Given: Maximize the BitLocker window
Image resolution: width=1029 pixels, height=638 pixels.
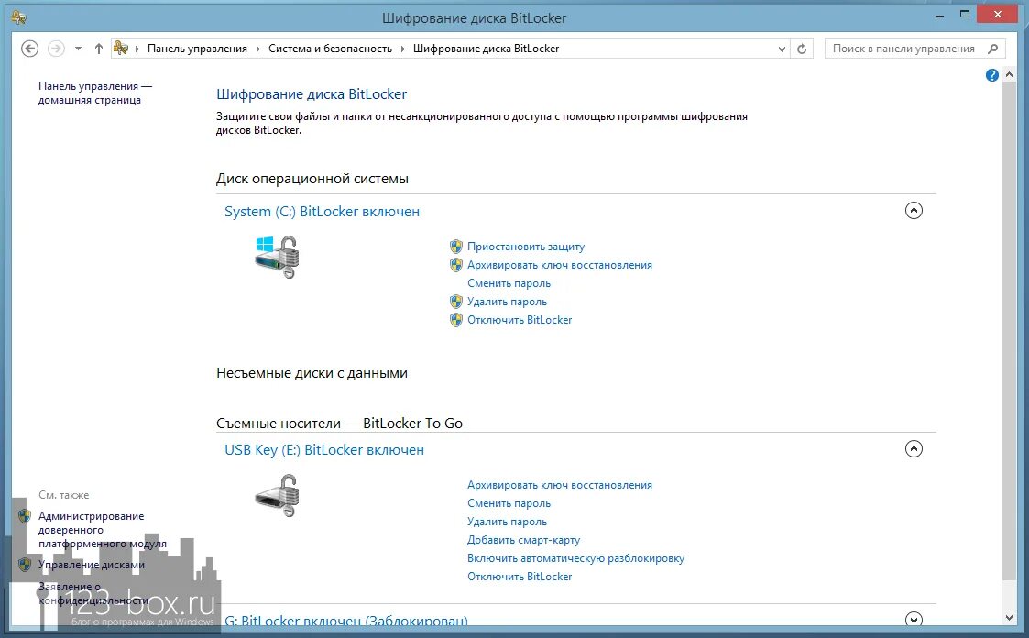Looking at the screenshot, I should [965, 15].
